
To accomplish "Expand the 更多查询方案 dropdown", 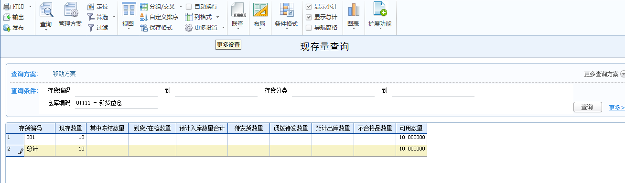I will 623,74.
